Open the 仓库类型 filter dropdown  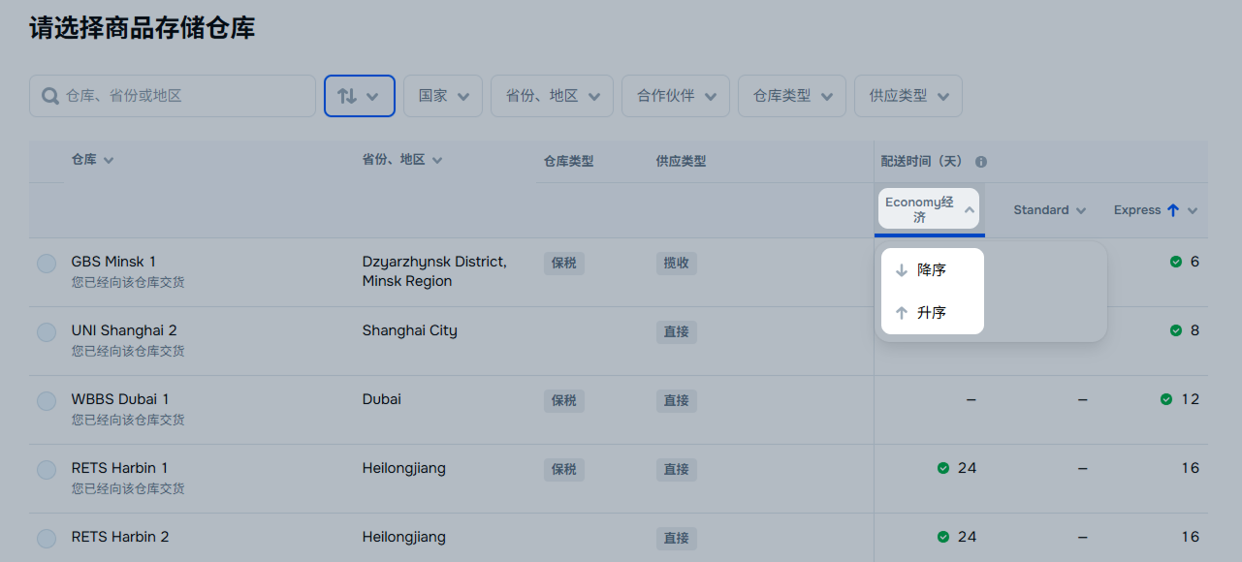pos(791,96)
